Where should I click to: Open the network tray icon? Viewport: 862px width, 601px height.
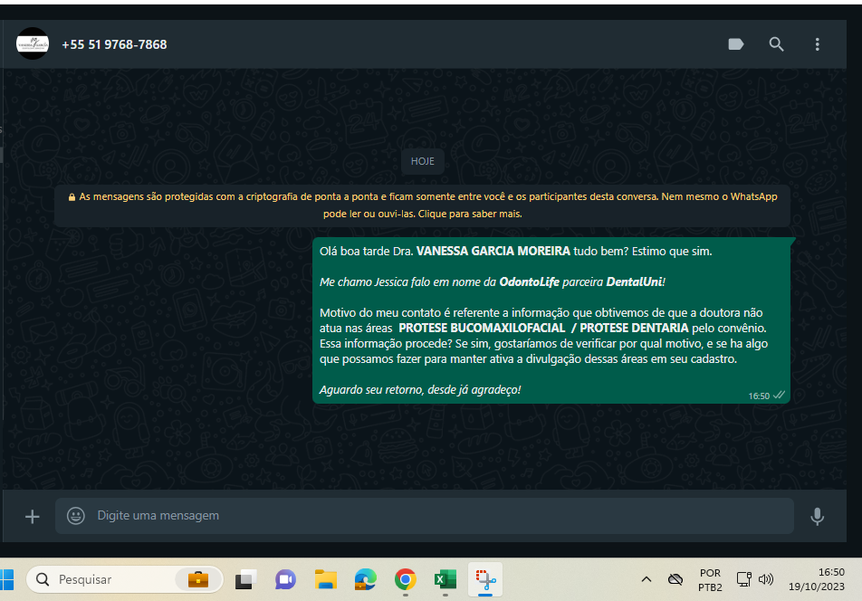click(x=743, y=579)
